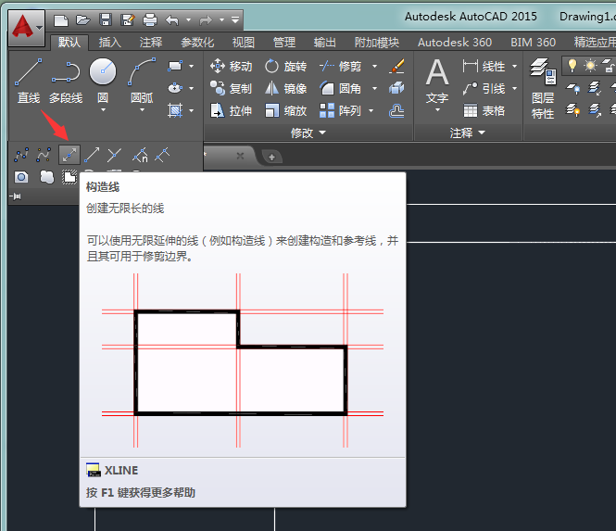The width and height of the screenshot is (616, 531).
Task: Click the 构造线 (XLINE) tool icon
Action: 69,155
